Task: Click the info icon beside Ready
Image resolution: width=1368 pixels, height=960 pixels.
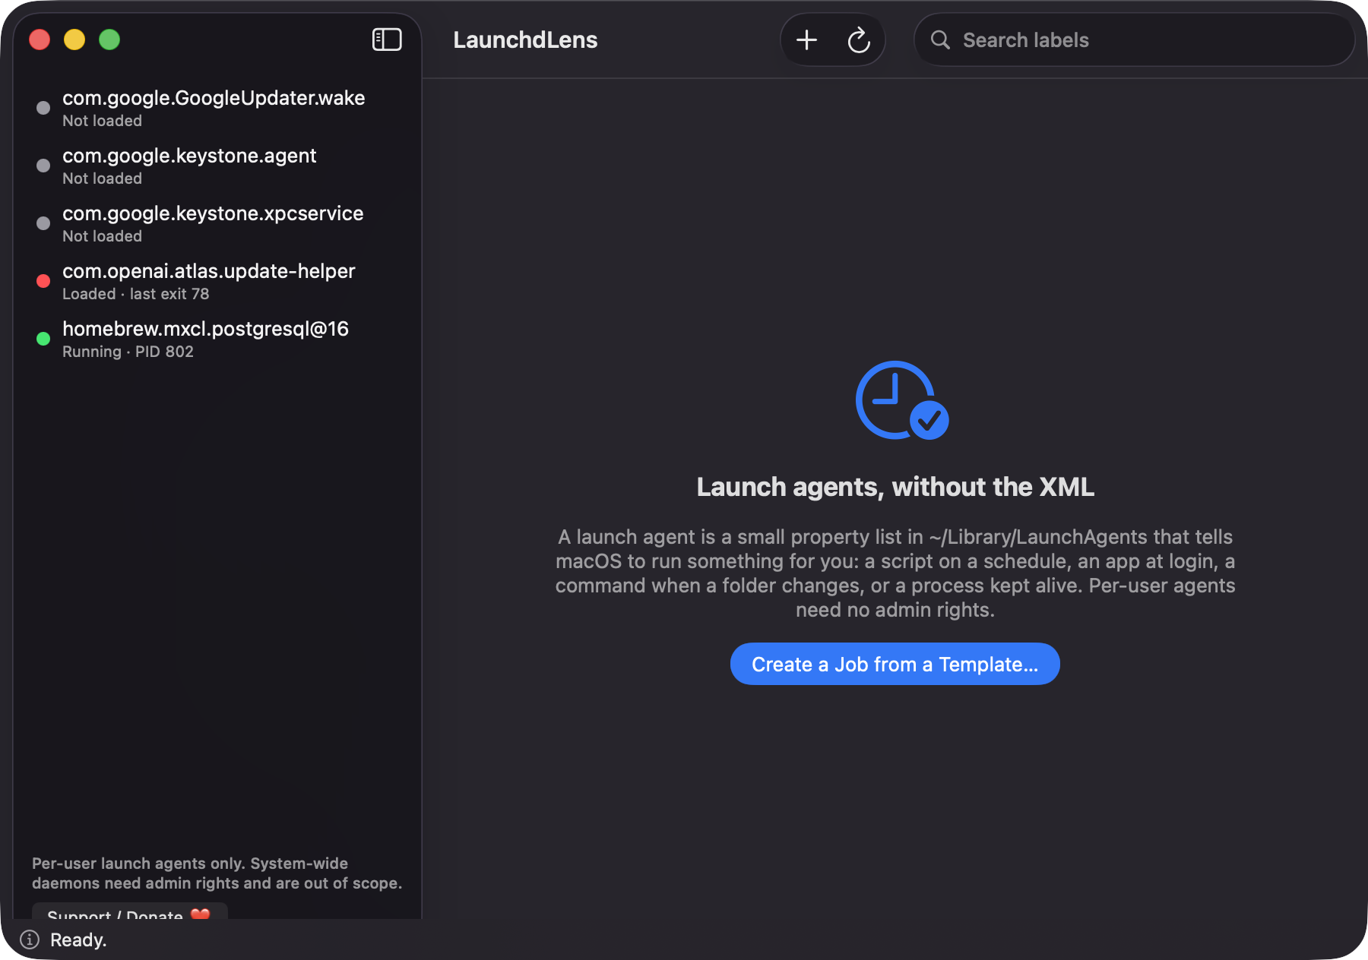Action: pos(30,939)
